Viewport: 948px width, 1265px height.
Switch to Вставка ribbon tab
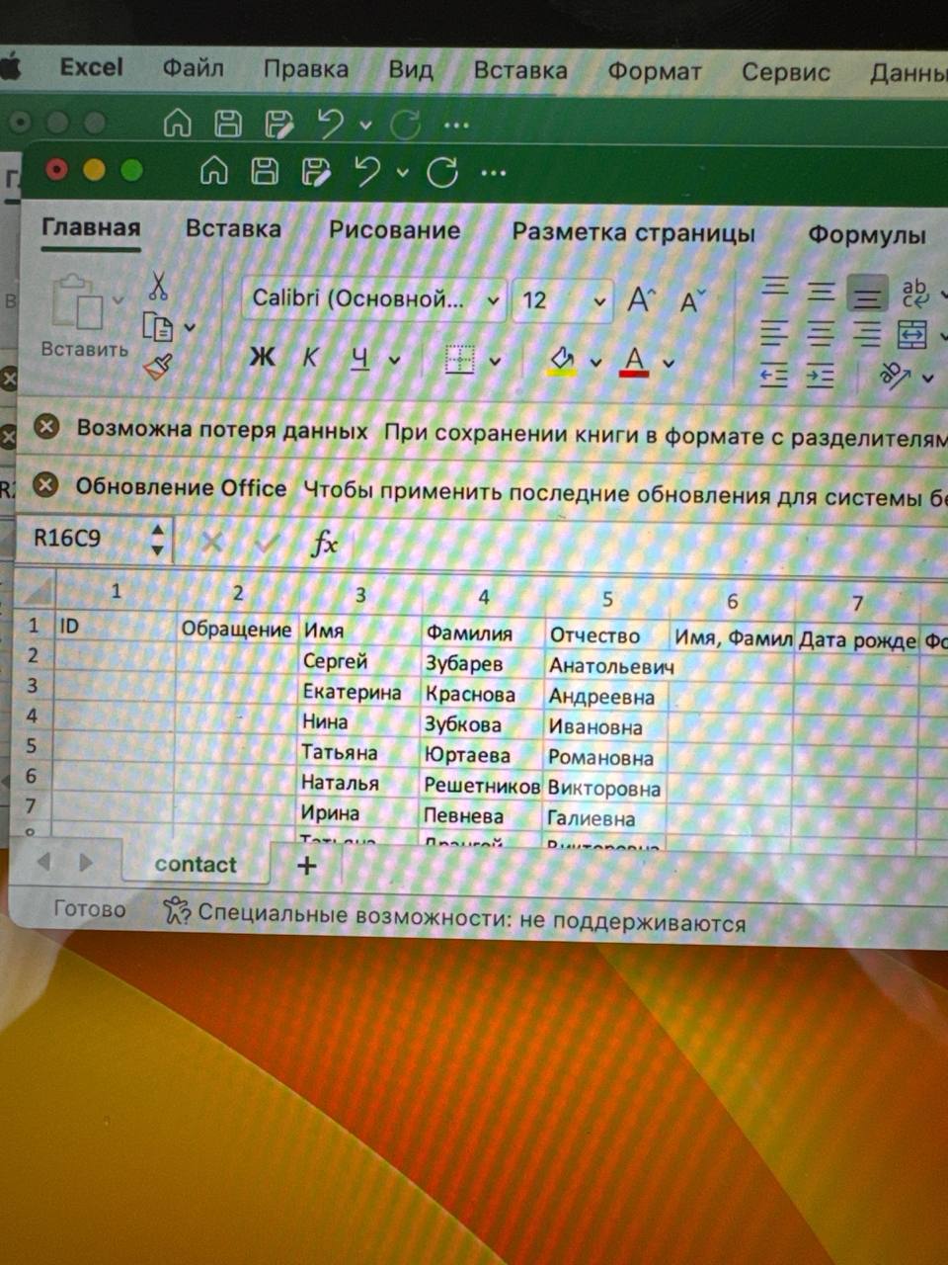pyautogui.click(x=234, y=229)
